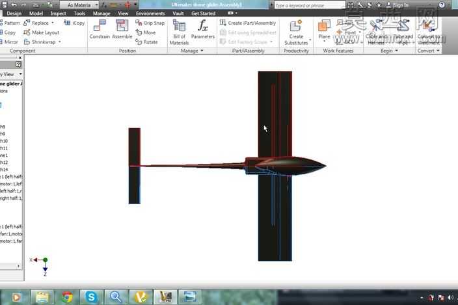Open the Design ribbon tab

click(x=14, y=14)
